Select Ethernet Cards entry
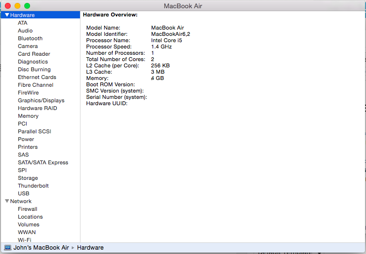 pos(37,77)
